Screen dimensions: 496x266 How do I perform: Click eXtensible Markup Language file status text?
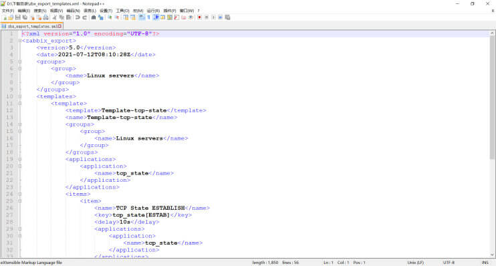coord(31,263)
